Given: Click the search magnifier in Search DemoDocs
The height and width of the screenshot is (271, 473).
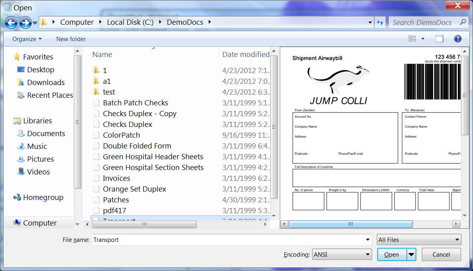Looking at the screenshot, I should pyautogui.click(x=463, y=22).
